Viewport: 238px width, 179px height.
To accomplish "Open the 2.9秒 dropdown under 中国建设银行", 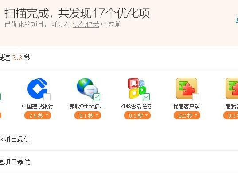I will click(38, 116).
